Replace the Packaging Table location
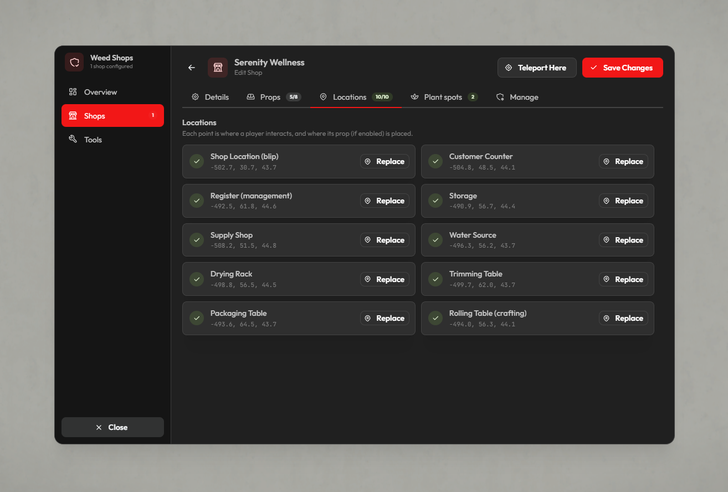Image resolution: width=728 pixels, height=492 pixels. (x=384, y=318)
